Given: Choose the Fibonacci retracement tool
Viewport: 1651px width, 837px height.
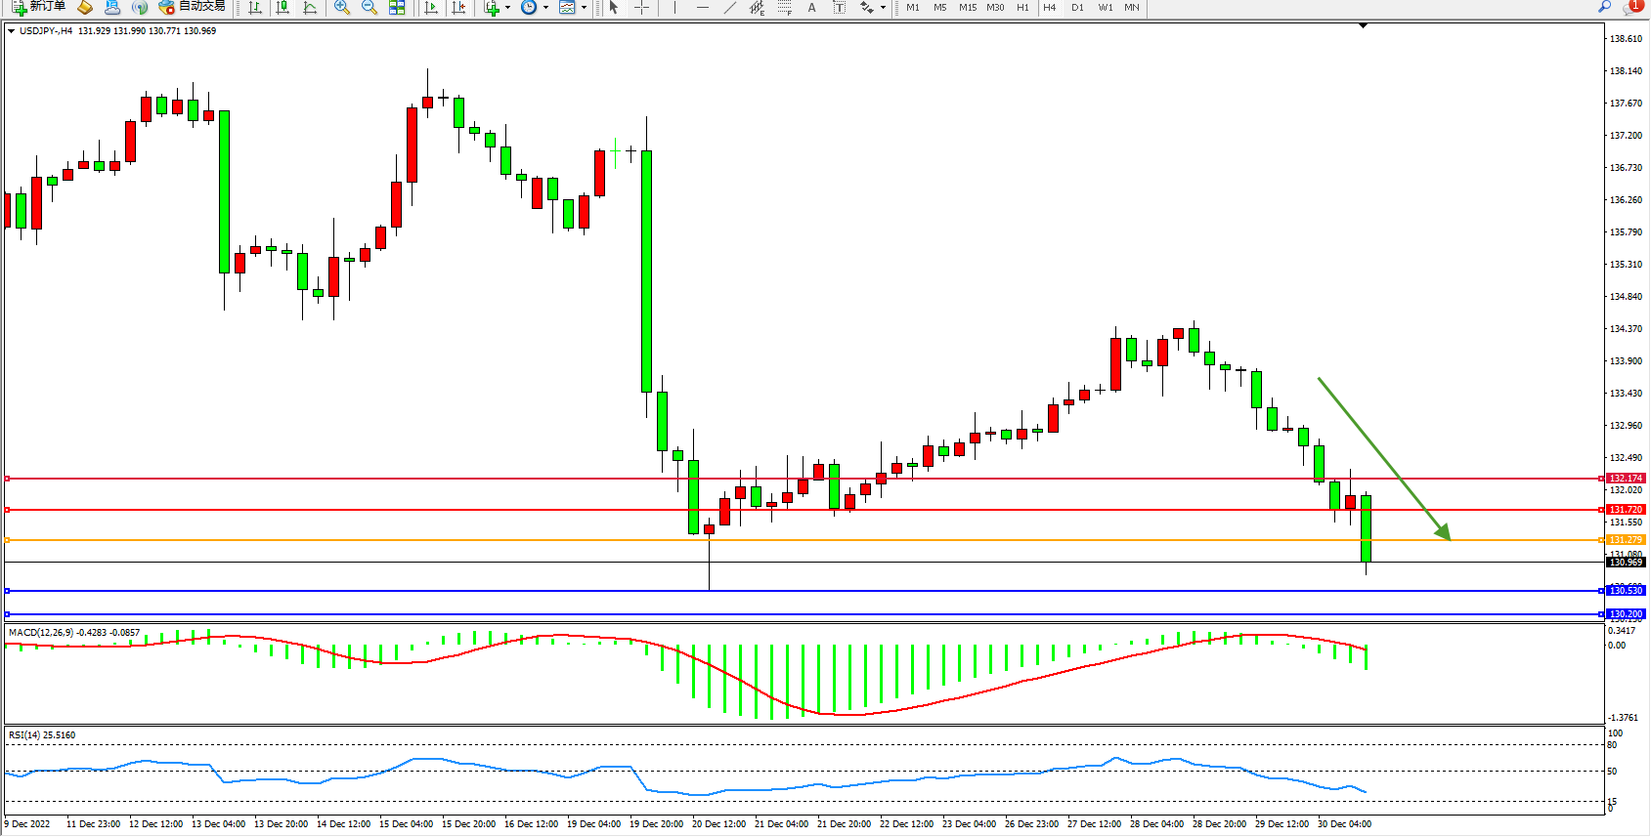Looking at the screenshot, I should [x=784, y=8].
